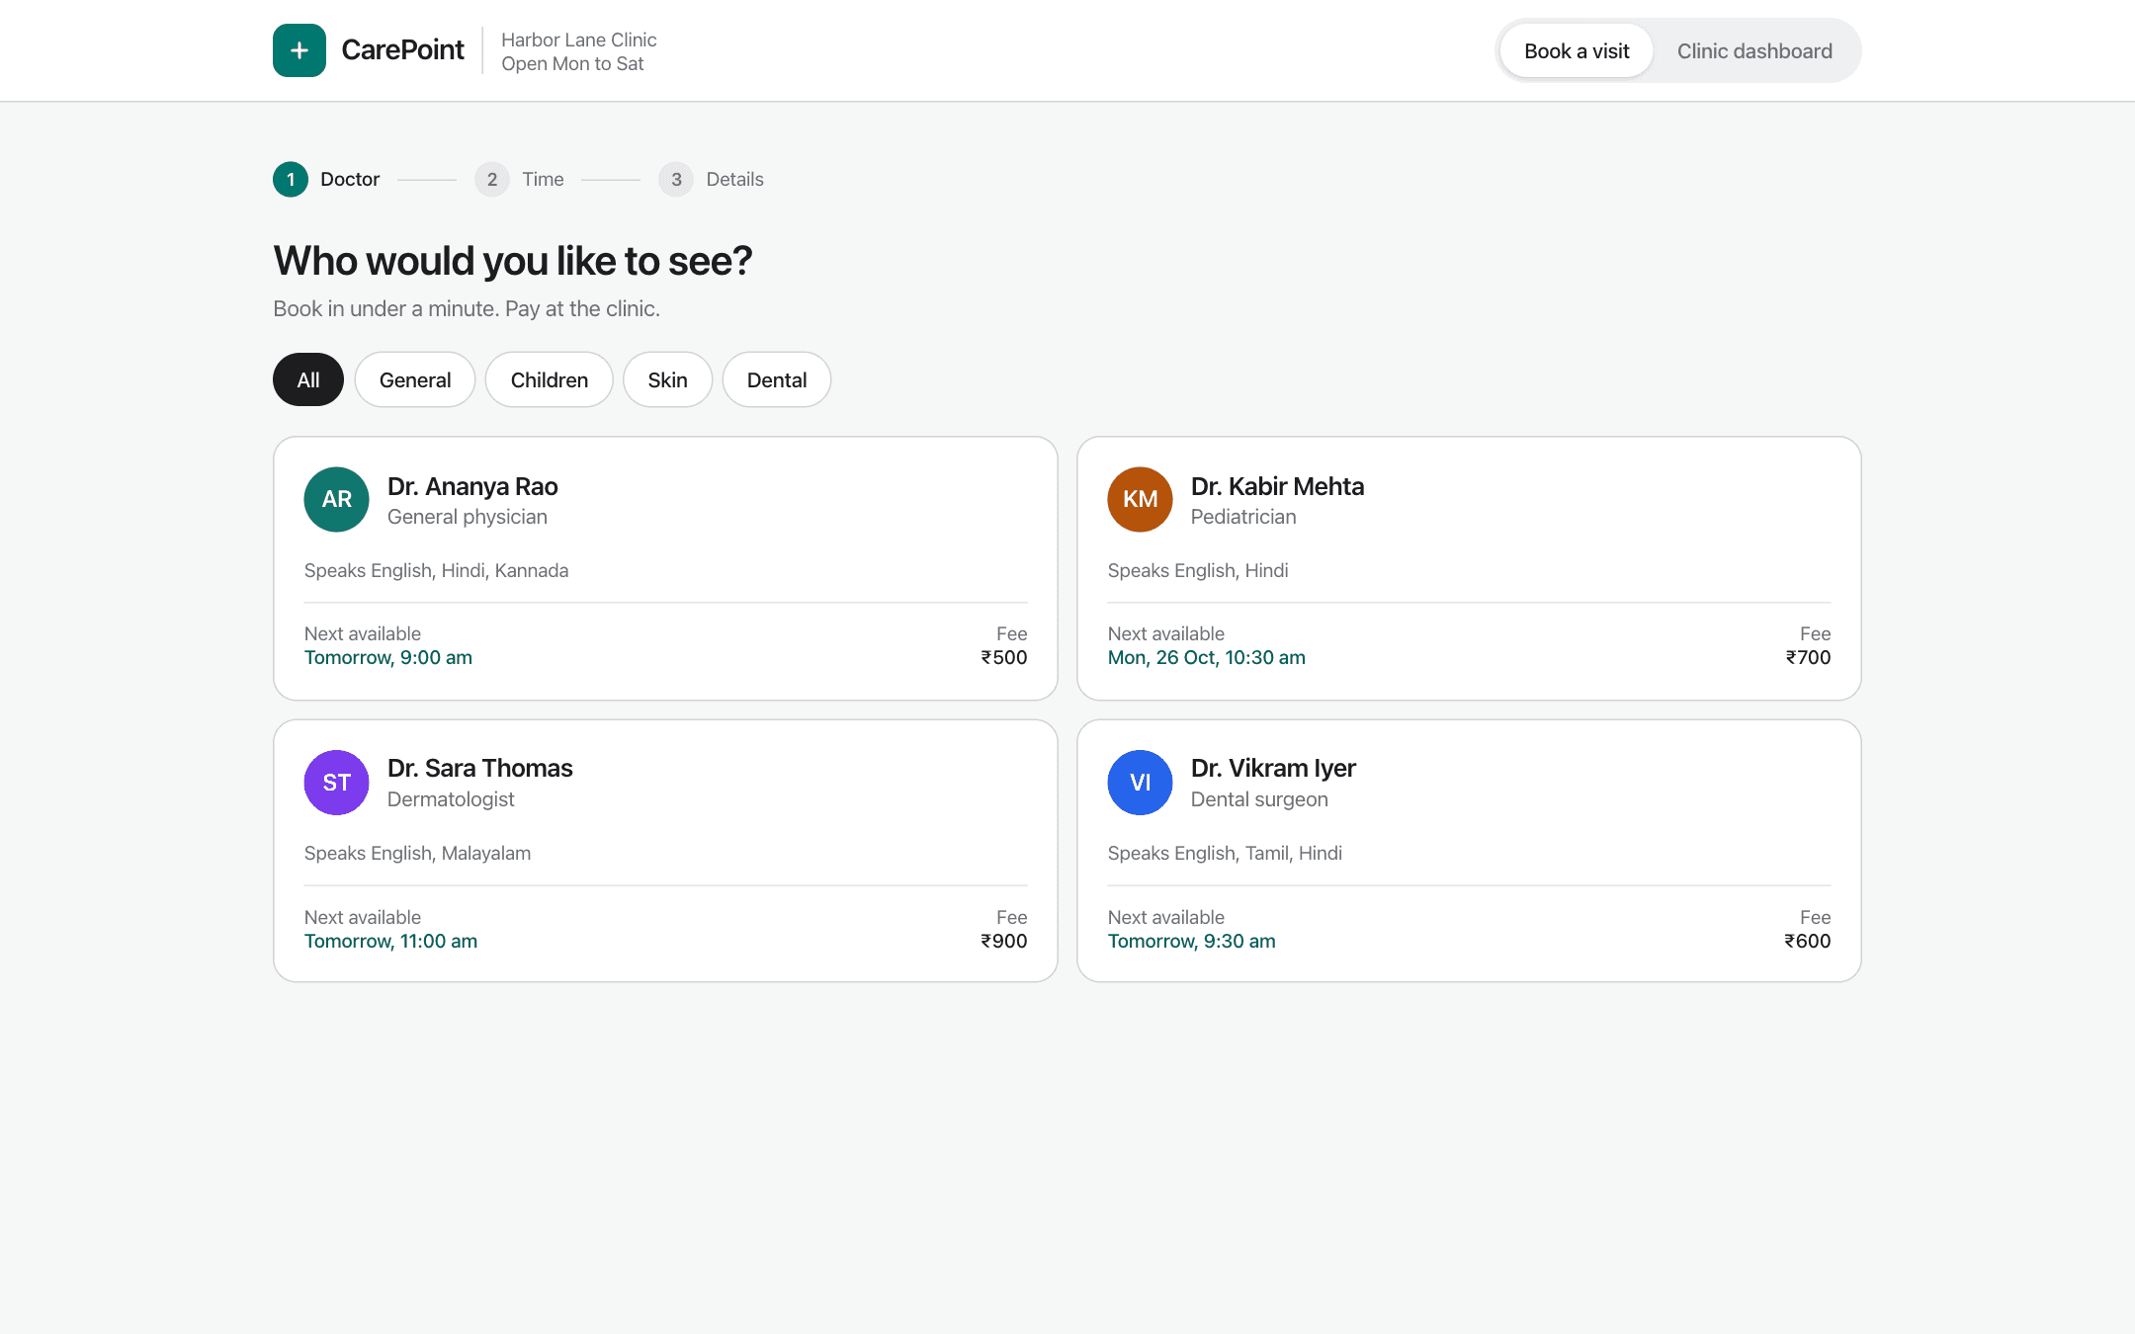Filter doctors by General
This screenshot has width=2135, height=1334.
point(415,379)
